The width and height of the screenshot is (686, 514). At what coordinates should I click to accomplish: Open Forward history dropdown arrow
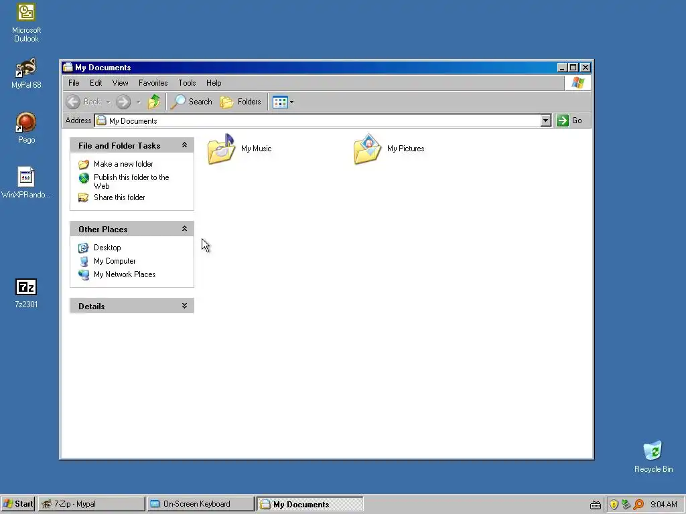pos(138,102)
